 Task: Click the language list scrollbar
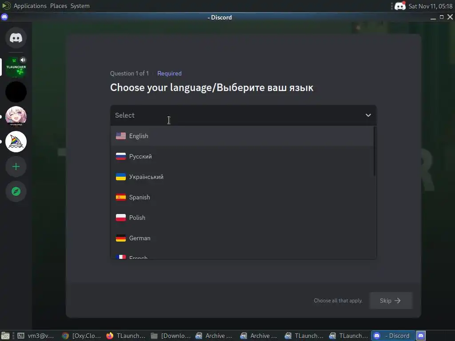(375, 151)
